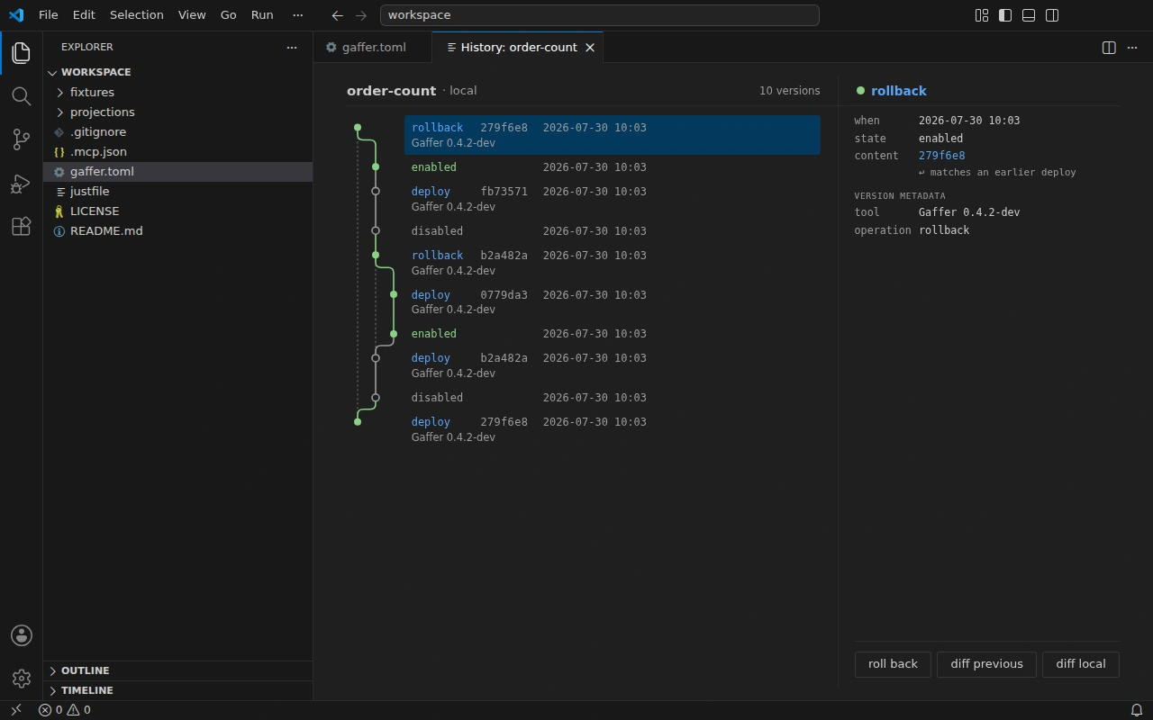
Task: Open README.md in the explorer
Action: click(x=178, y=230)
